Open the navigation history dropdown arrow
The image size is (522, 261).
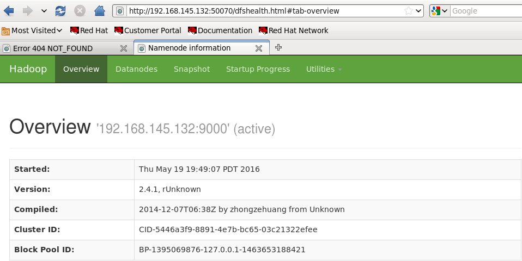coord(44,11)
